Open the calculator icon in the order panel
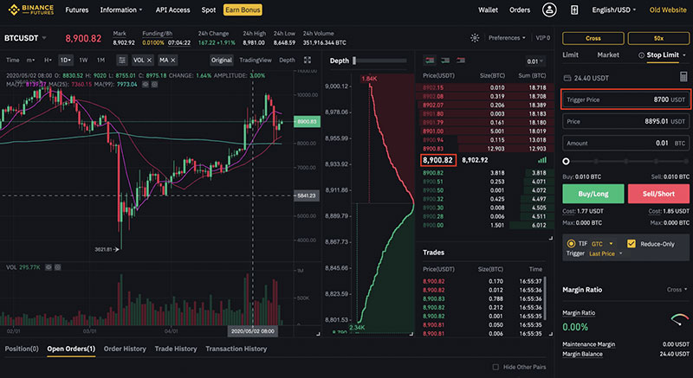This screenshot has height=378, width=693. [683, 77]
